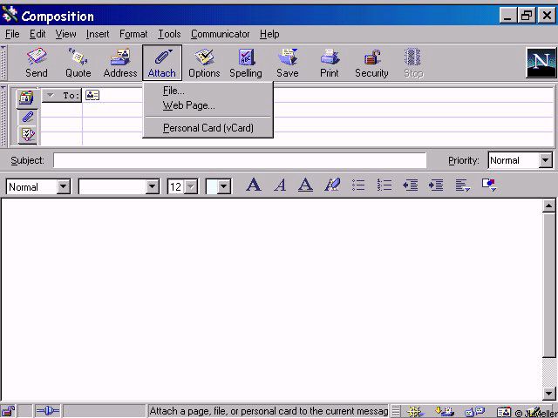Collapse the main toolbar with its grip handle
This screenshot has height=418, width=558.
click(x=3, y=63)
